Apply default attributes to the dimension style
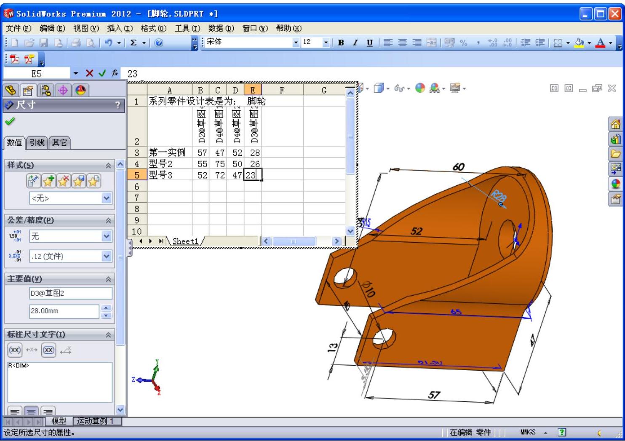Viewport: 625px width, 441px height. (33, 181)
